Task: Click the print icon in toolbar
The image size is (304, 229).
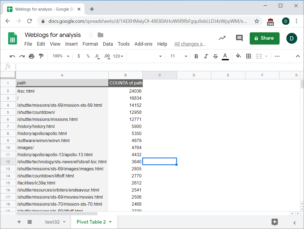Action: 31,56
